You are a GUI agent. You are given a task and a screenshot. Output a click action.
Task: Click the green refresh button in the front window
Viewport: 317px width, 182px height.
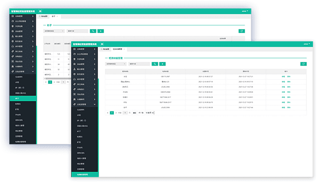[304, 64]
